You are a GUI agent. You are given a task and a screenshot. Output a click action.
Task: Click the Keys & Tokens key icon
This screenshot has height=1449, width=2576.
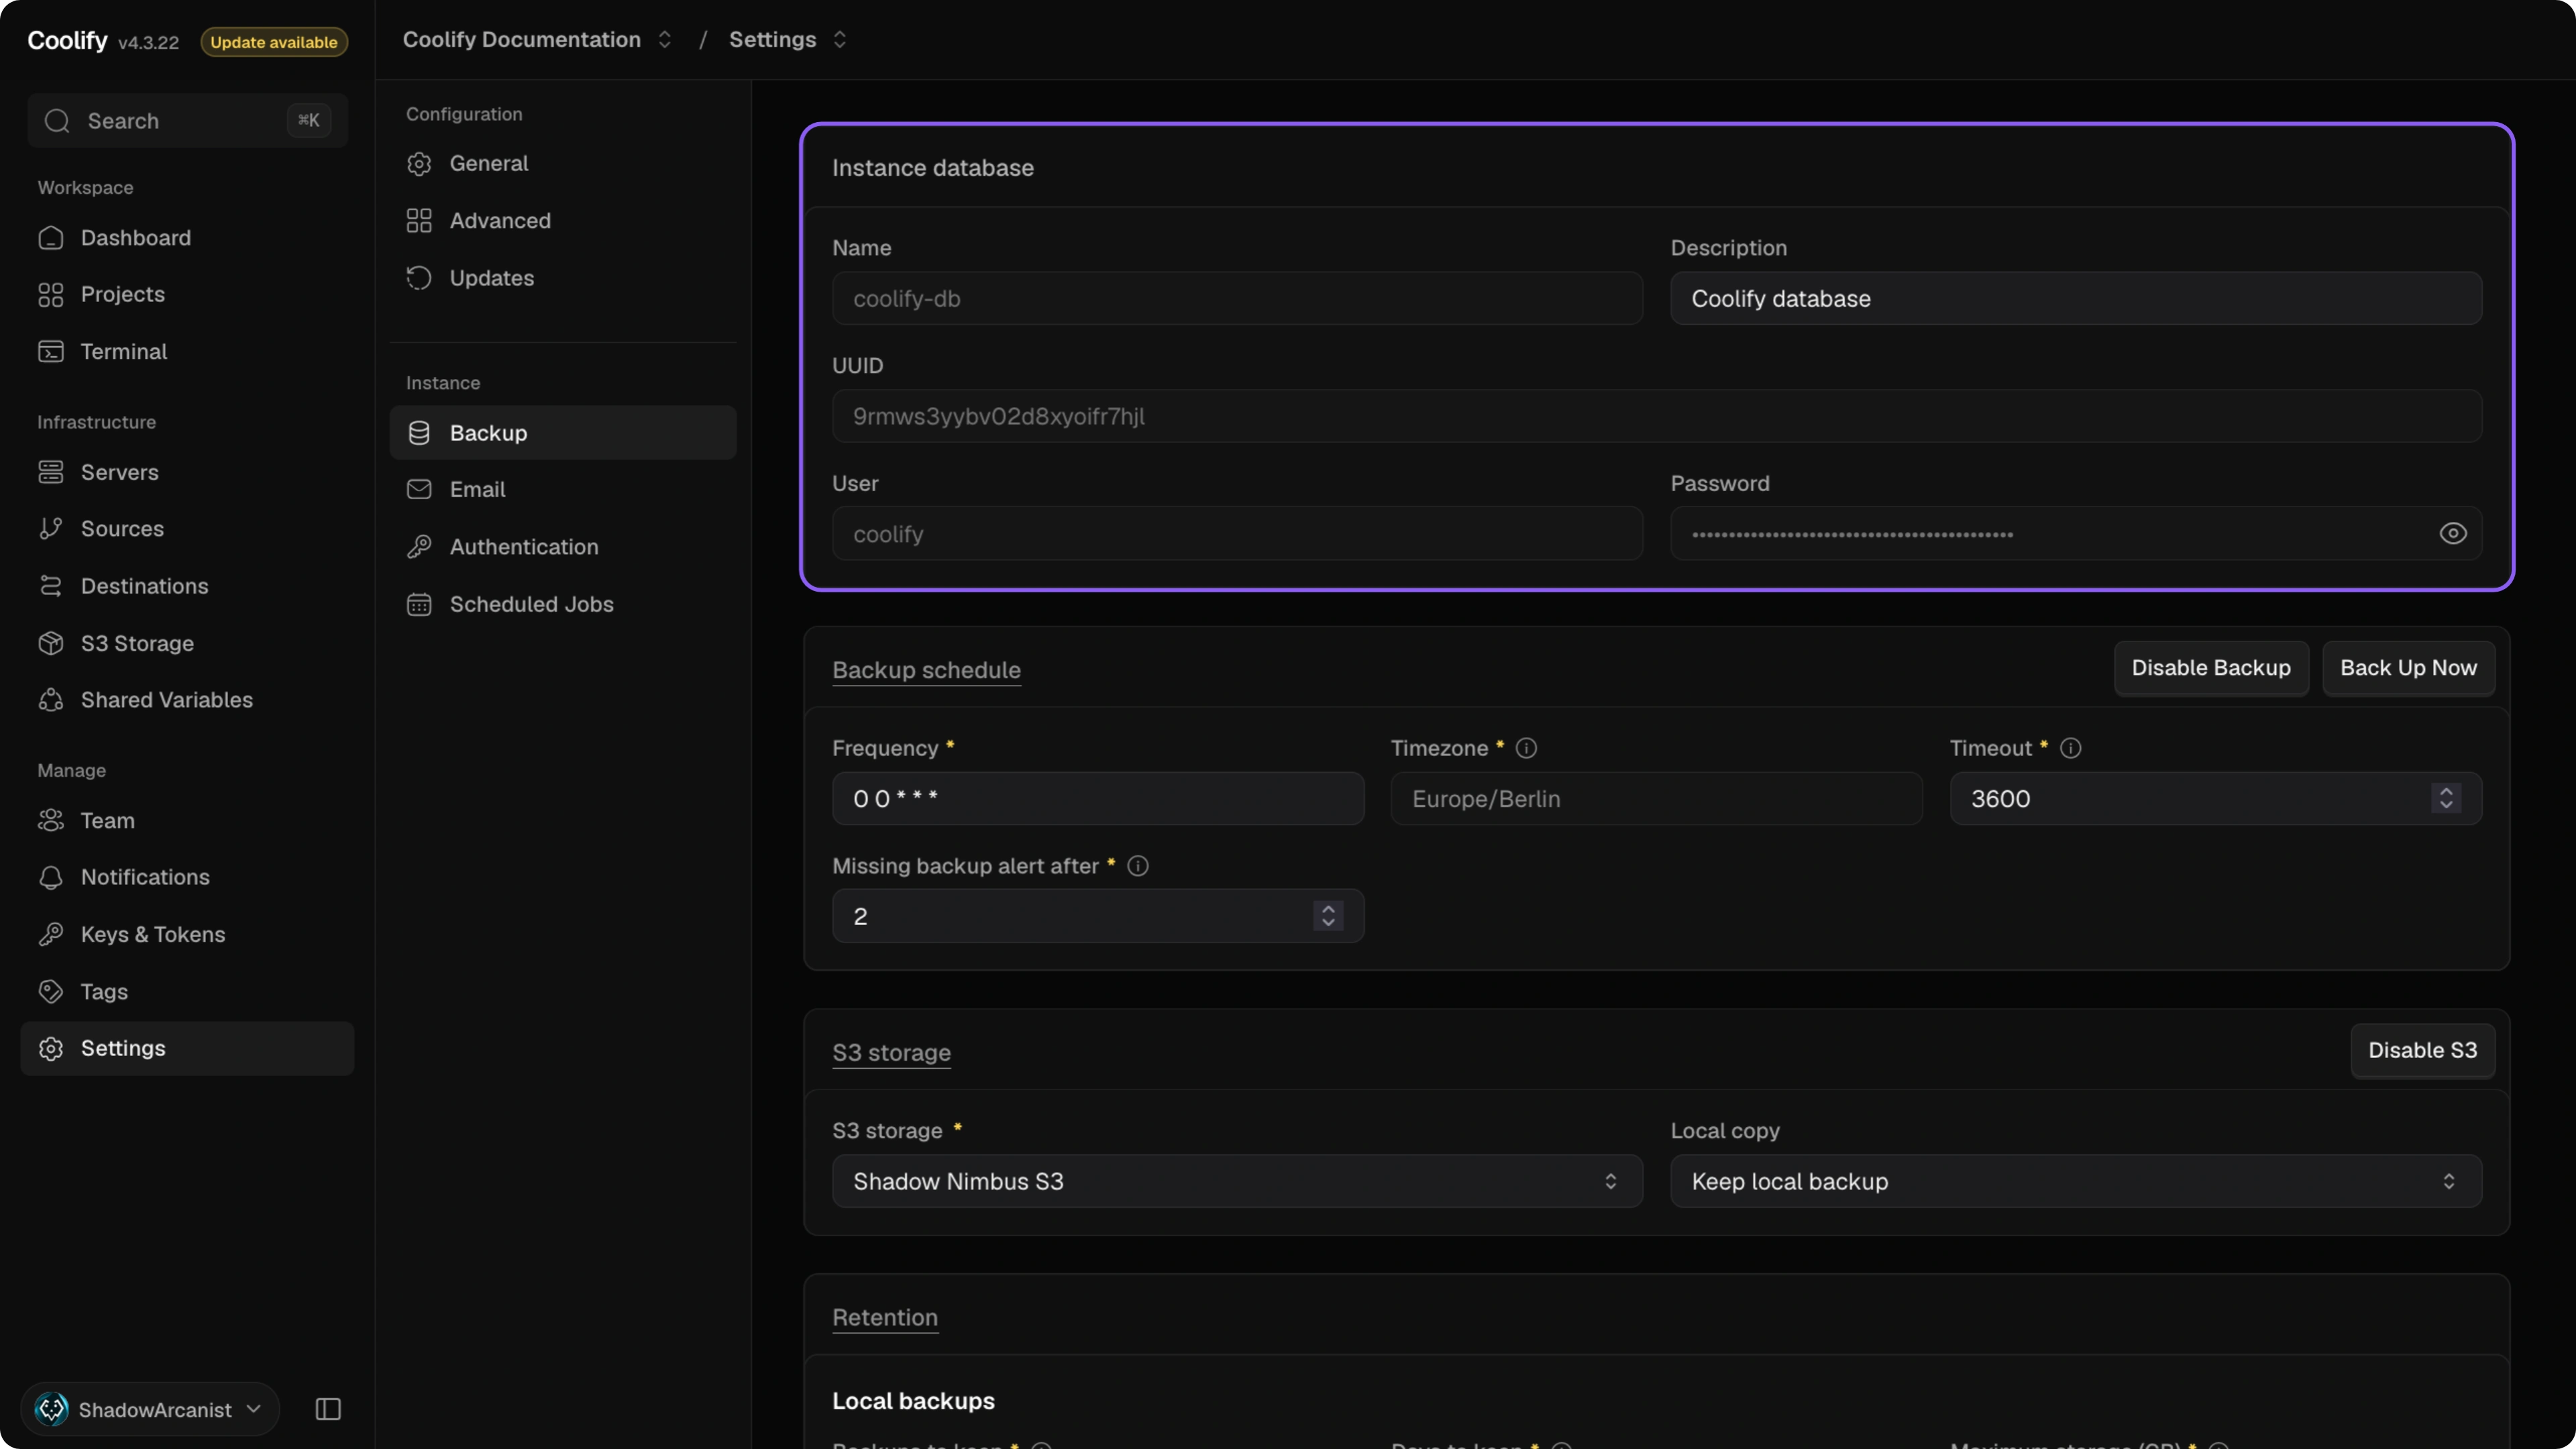pos(51,934)
